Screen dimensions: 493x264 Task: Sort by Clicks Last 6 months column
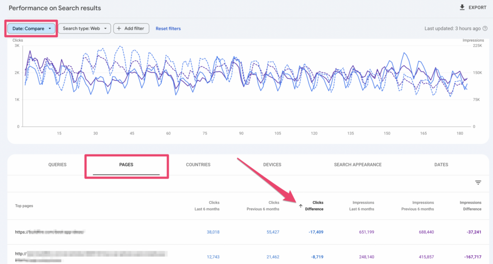click(x=207, y=206)
